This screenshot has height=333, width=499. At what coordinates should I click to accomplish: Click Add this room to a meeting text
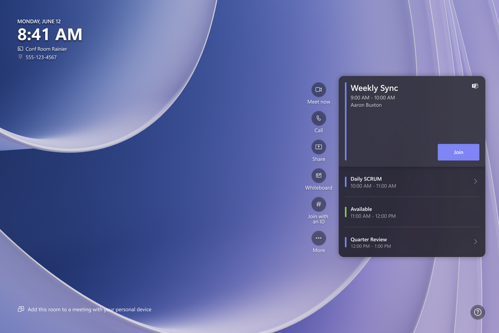(90, 309)
